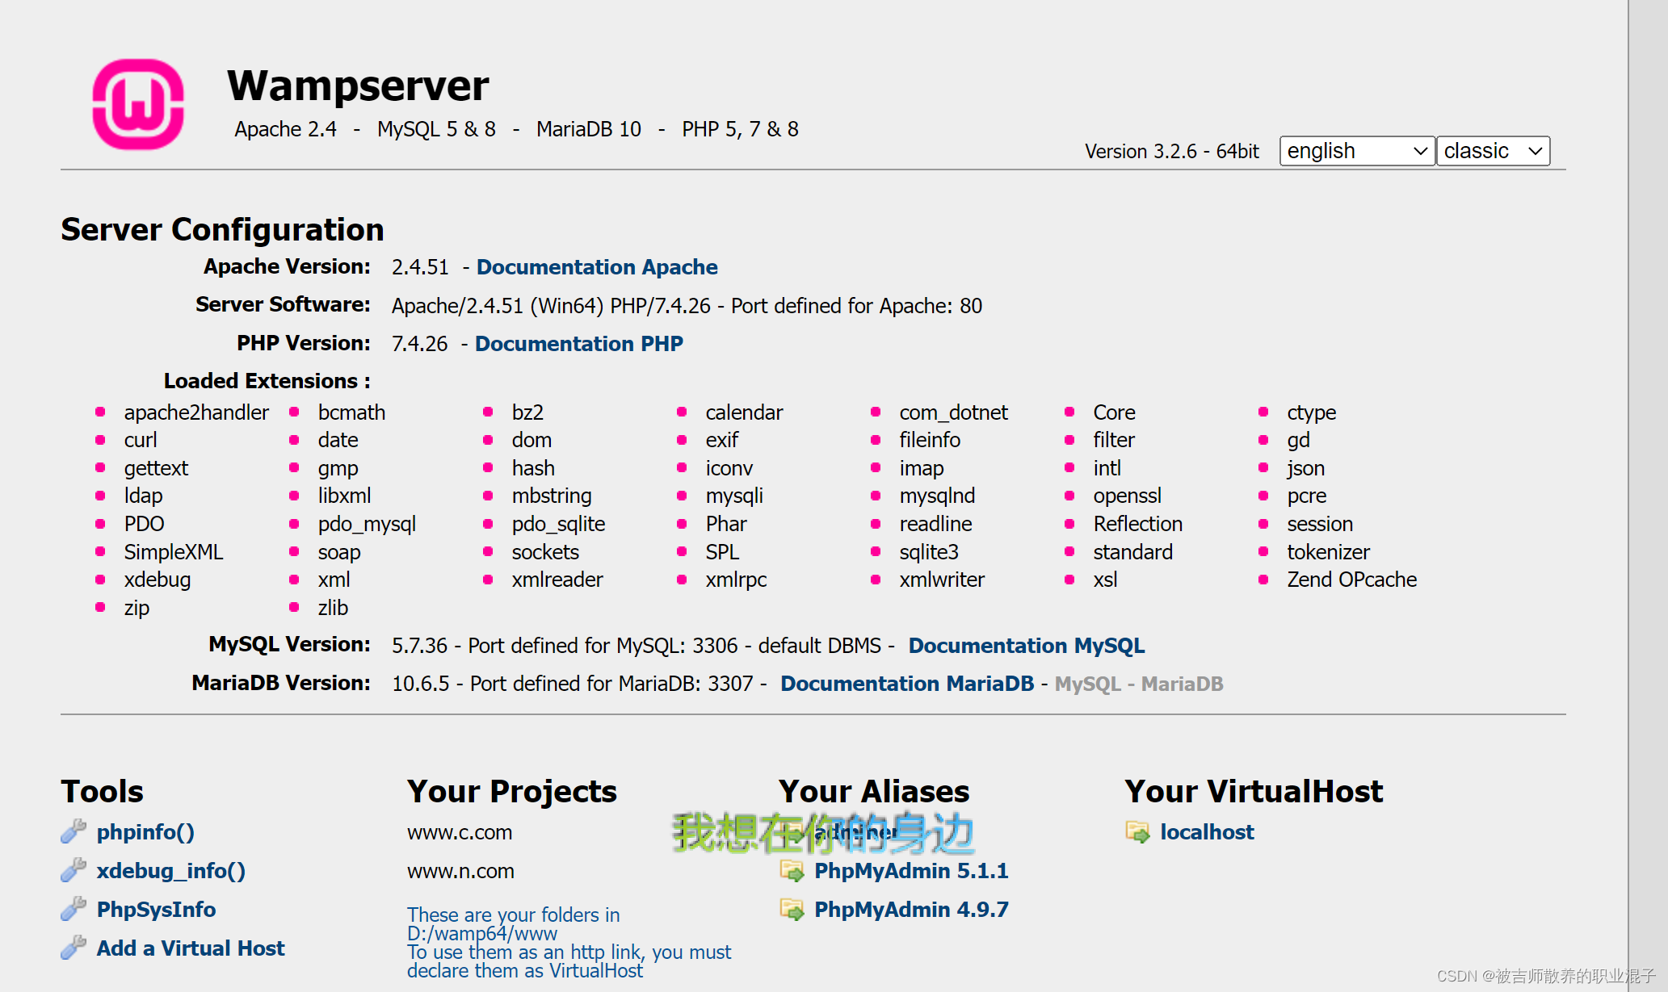The image size is (1668, 992).
Task: Open localhost virtual host link
Action: tap(1207, 832)
